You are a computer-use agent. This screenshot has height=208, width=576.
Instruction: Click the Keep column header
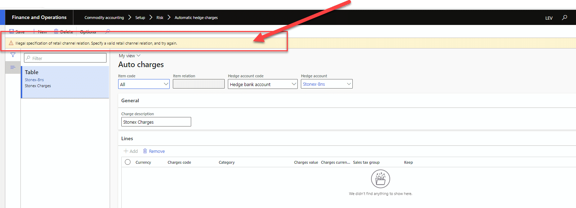pos(408,162)
